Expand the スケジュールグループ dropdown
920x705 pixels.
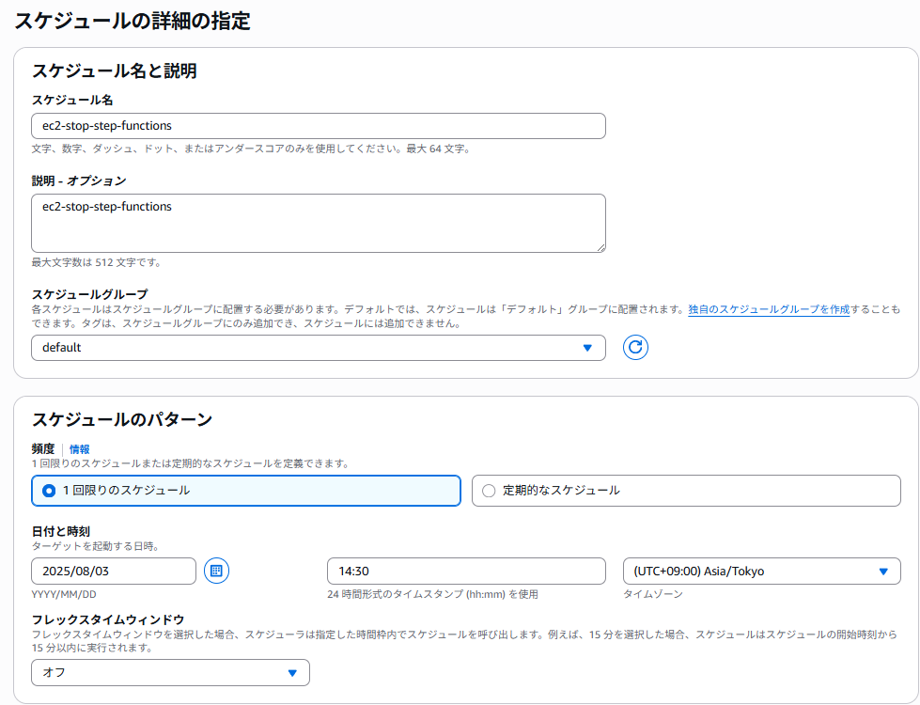tap(317, 348)
